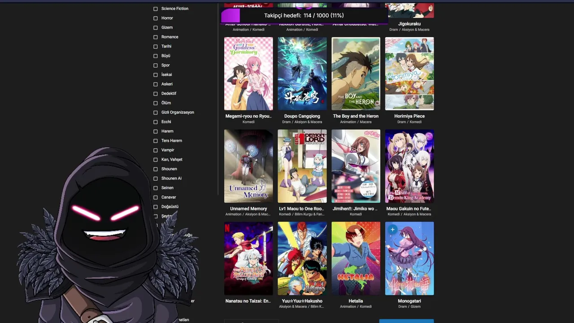The width and height of the screenshot is (574, 323).
Task: Click the Doupo Cangqiong title link
Action: 302,116
